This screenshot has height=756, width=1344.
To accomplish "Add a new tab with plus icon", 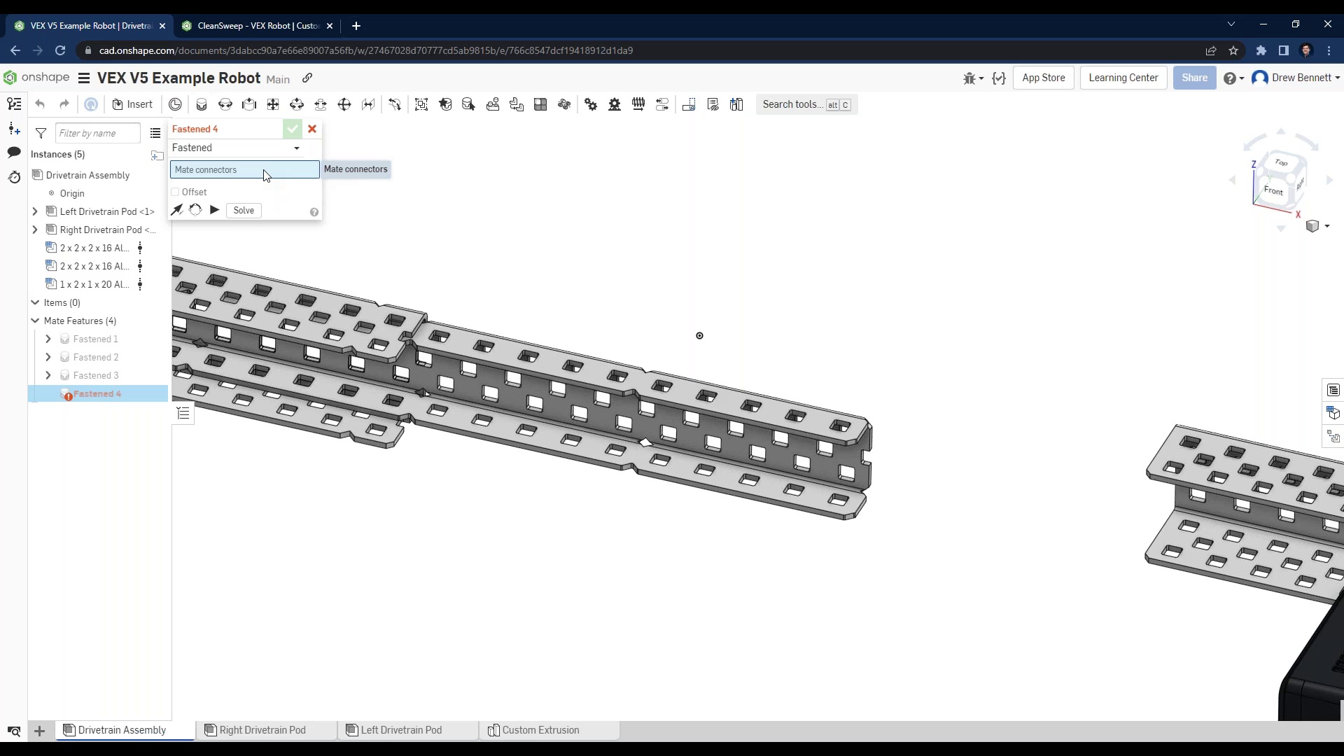I will point(40,731).
